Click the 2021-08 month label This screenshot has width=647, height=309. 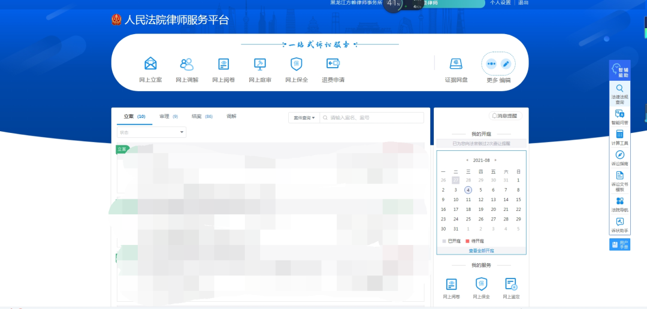click(481, 160)
